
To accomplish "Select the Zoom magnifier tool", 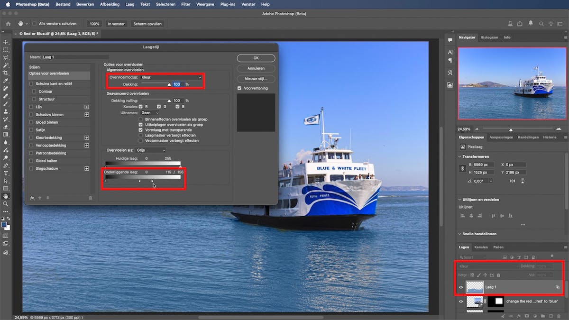I will click(x=6, y=203).
